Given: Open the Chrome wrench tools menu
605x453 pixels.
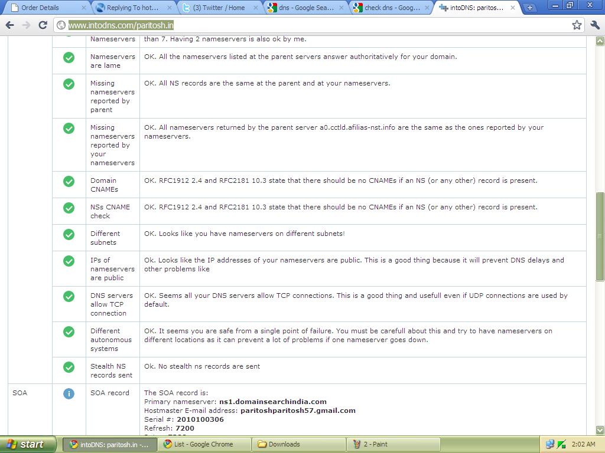Looking at the screenshot, I should pos(596,25).
